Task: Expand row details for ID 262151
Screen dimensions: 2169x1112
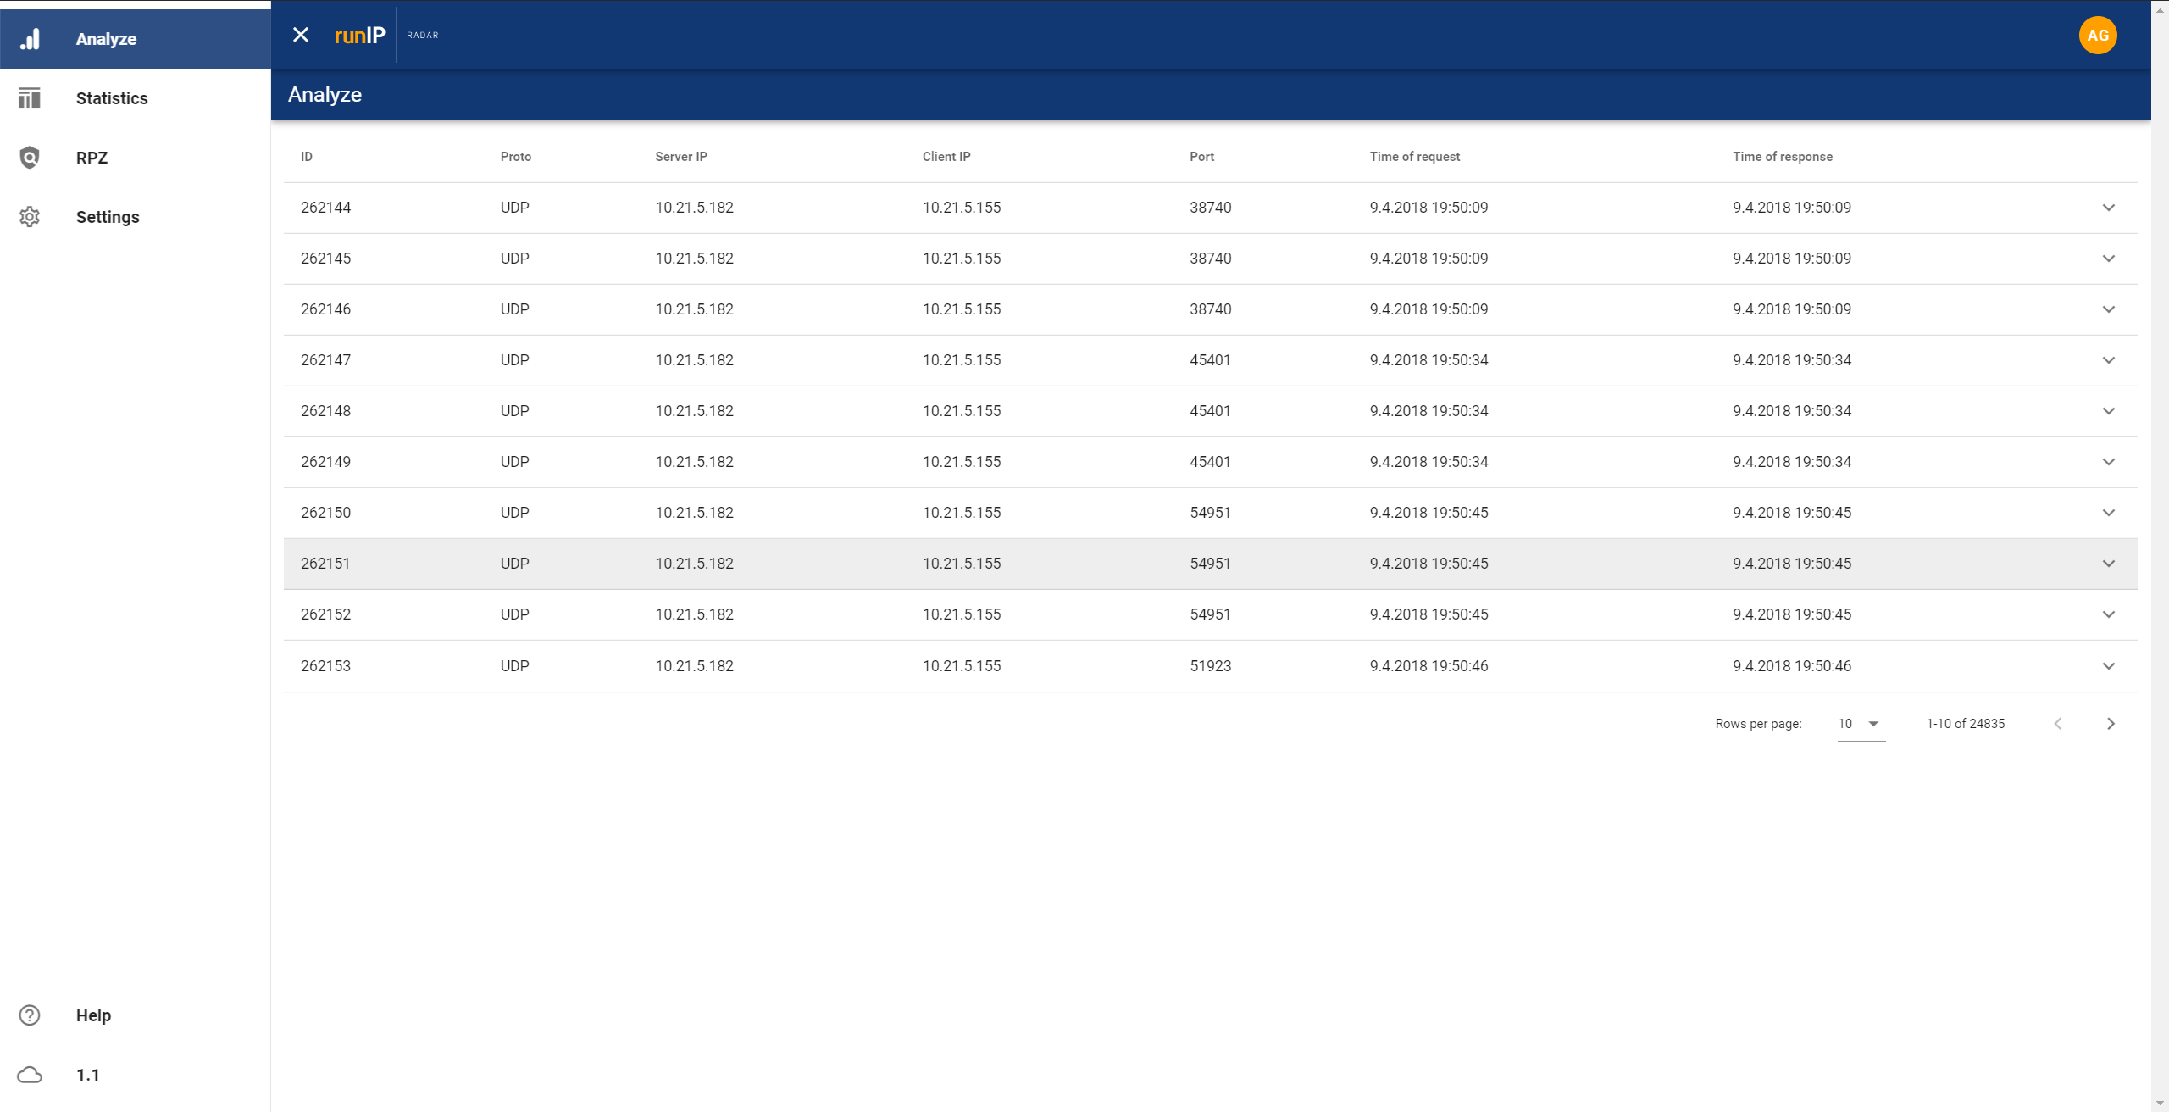Action: (x=2108, y=564)
